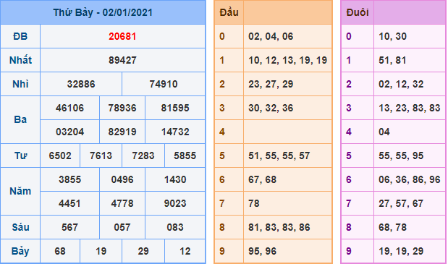Click Ba prize number 14732
The image size is (448, 264).
[175, 132]
